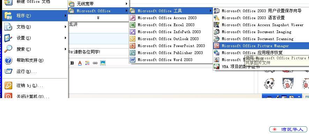
Task: Launch Microsoft Office PowerPoint 2003
Action: click(x=171, y=46)
